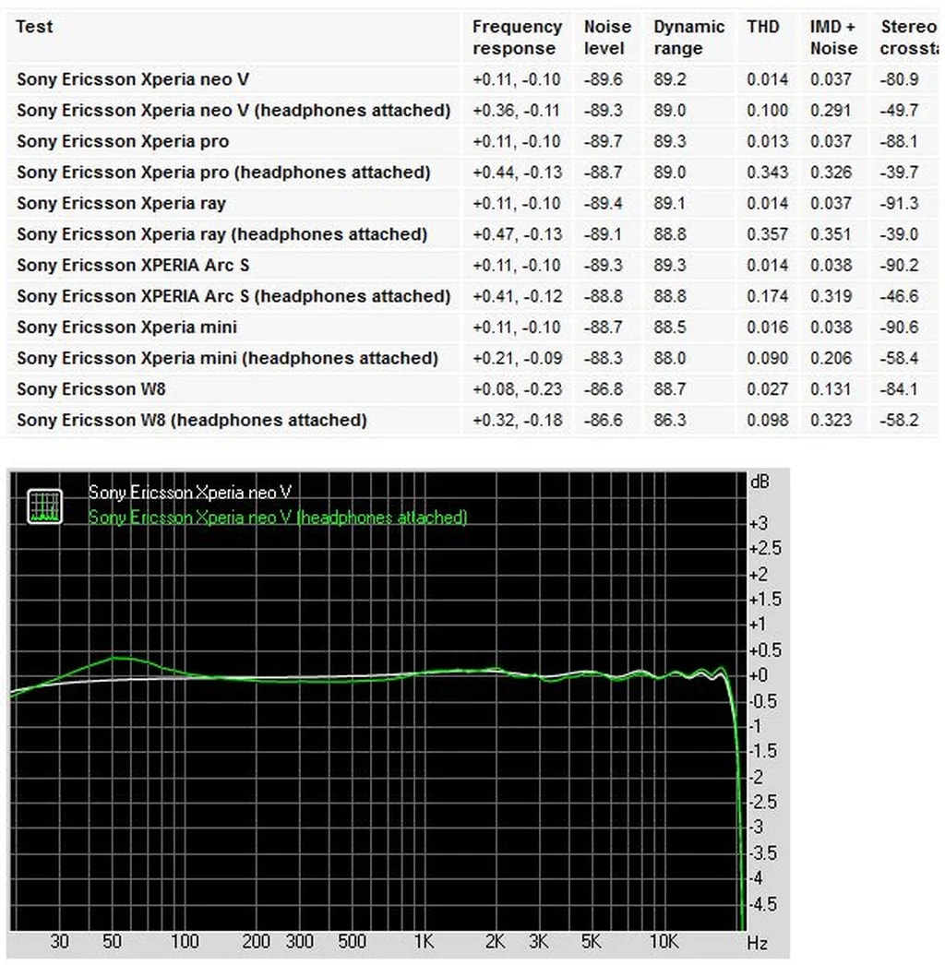Click the THD value 0.357 cell

pos(768,234)
